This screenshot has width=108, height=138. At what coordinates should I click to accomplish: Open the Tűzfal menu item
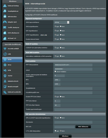[x=12, y=76]
